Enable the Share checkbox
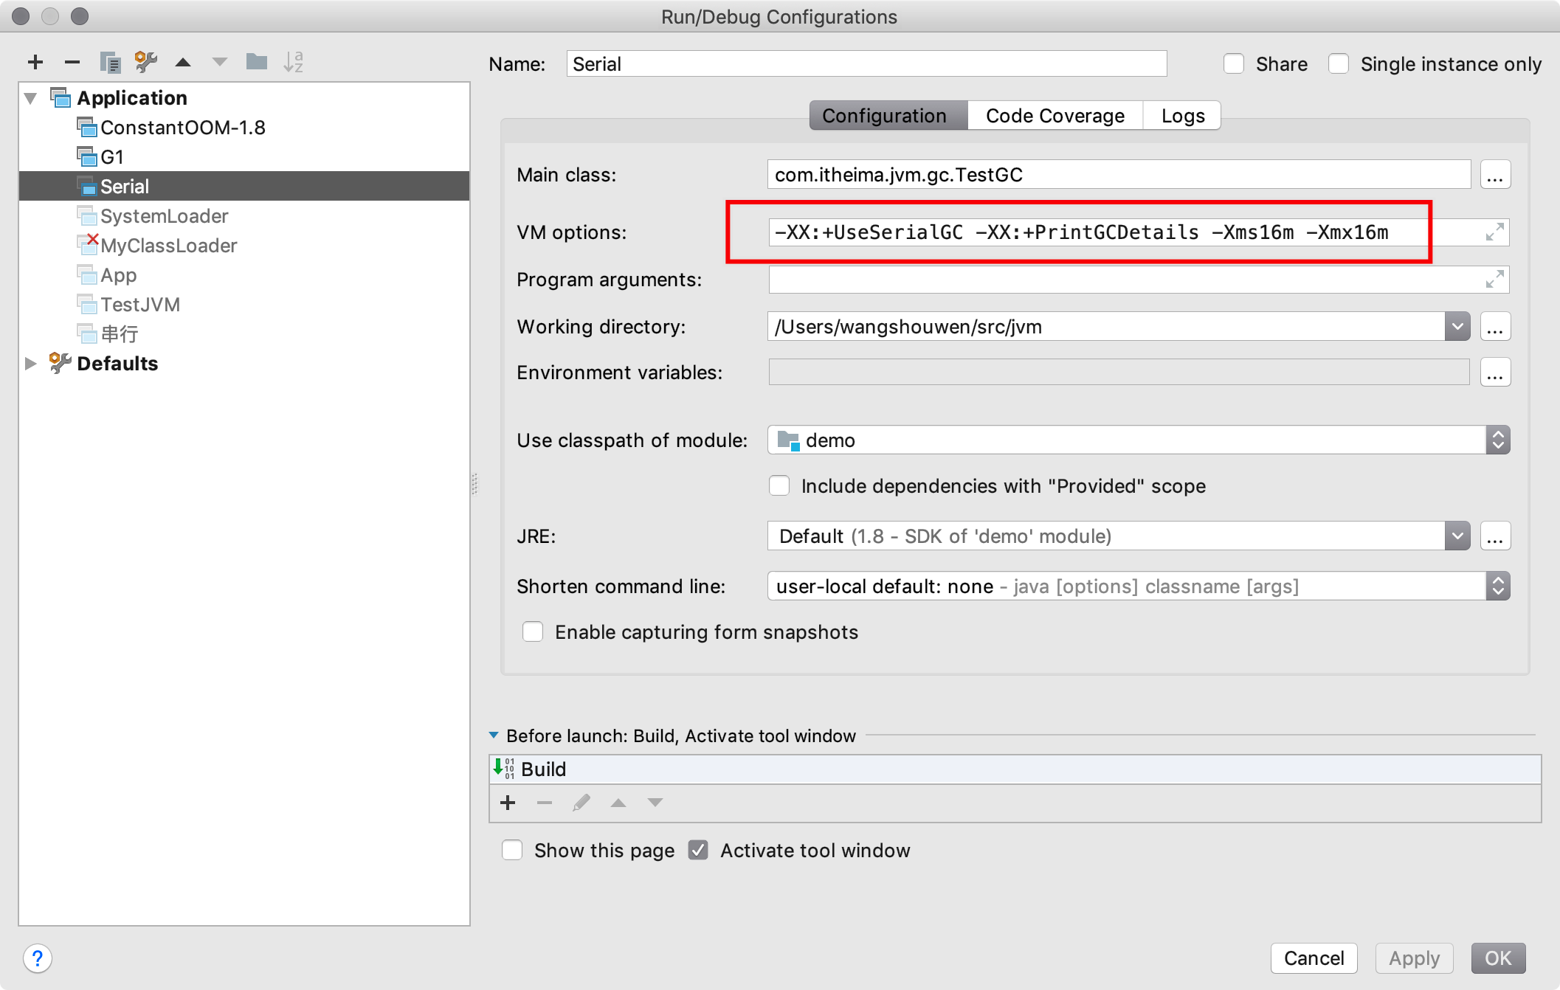This screenshot has height=990, width=1560. click(x=1234, y=64)
